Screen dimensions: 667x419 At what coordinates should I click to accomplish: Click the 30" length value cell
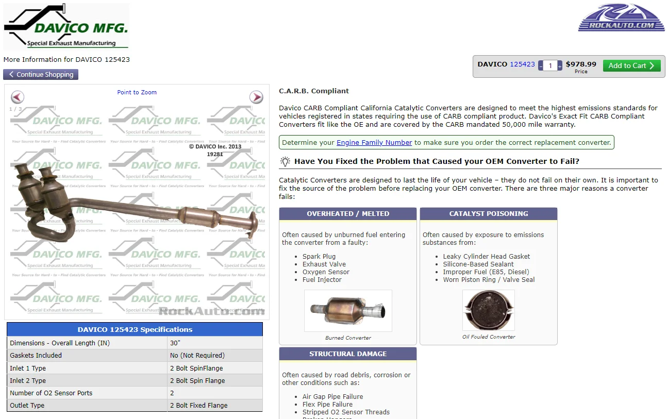coord(215,343)
